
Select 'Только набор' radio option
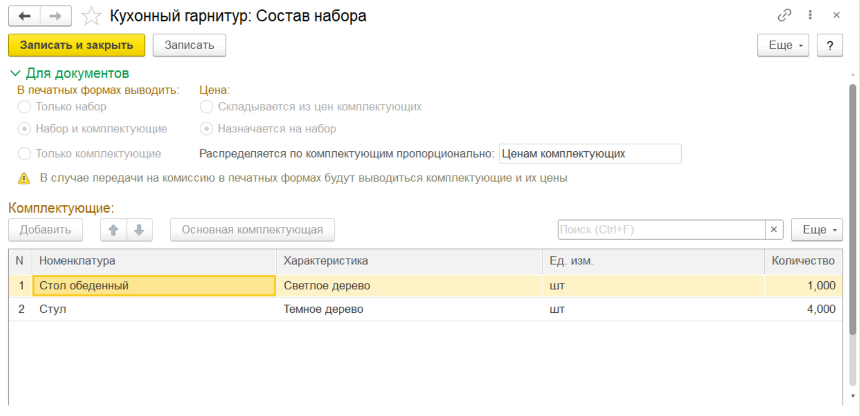tap(25, 107)
